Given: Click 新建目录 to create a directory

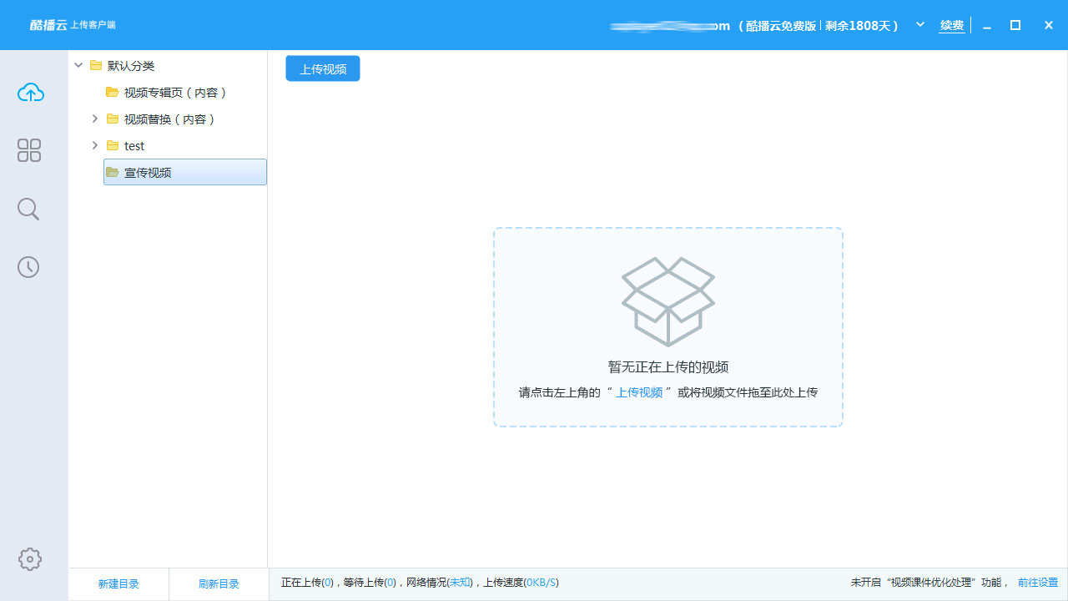Looking at the screenshot, I should click(x=118, y=584).
